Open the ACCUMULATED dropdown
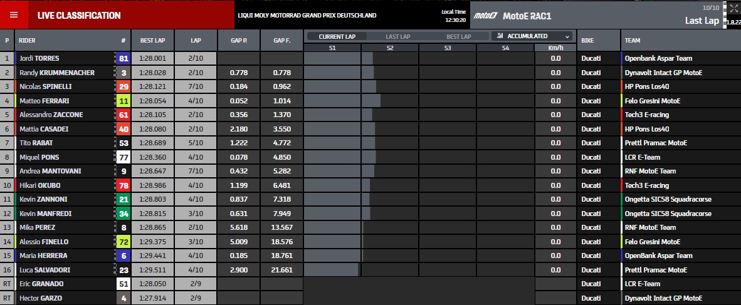Screen dimensions: 741x305 (532, 36)
